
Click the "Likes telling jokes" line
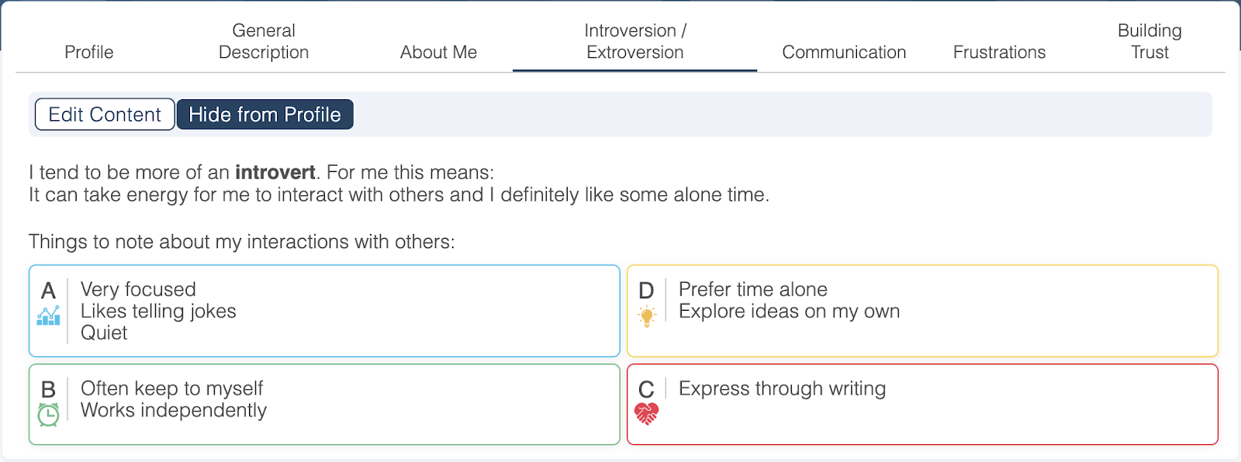(x=158, y=311)
